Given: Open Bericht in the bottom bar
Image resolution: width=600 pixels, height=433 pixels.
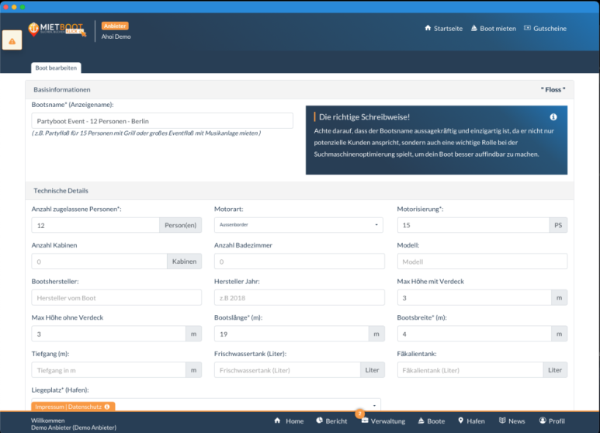Looking at the screenshot, I should pos(331,421).
